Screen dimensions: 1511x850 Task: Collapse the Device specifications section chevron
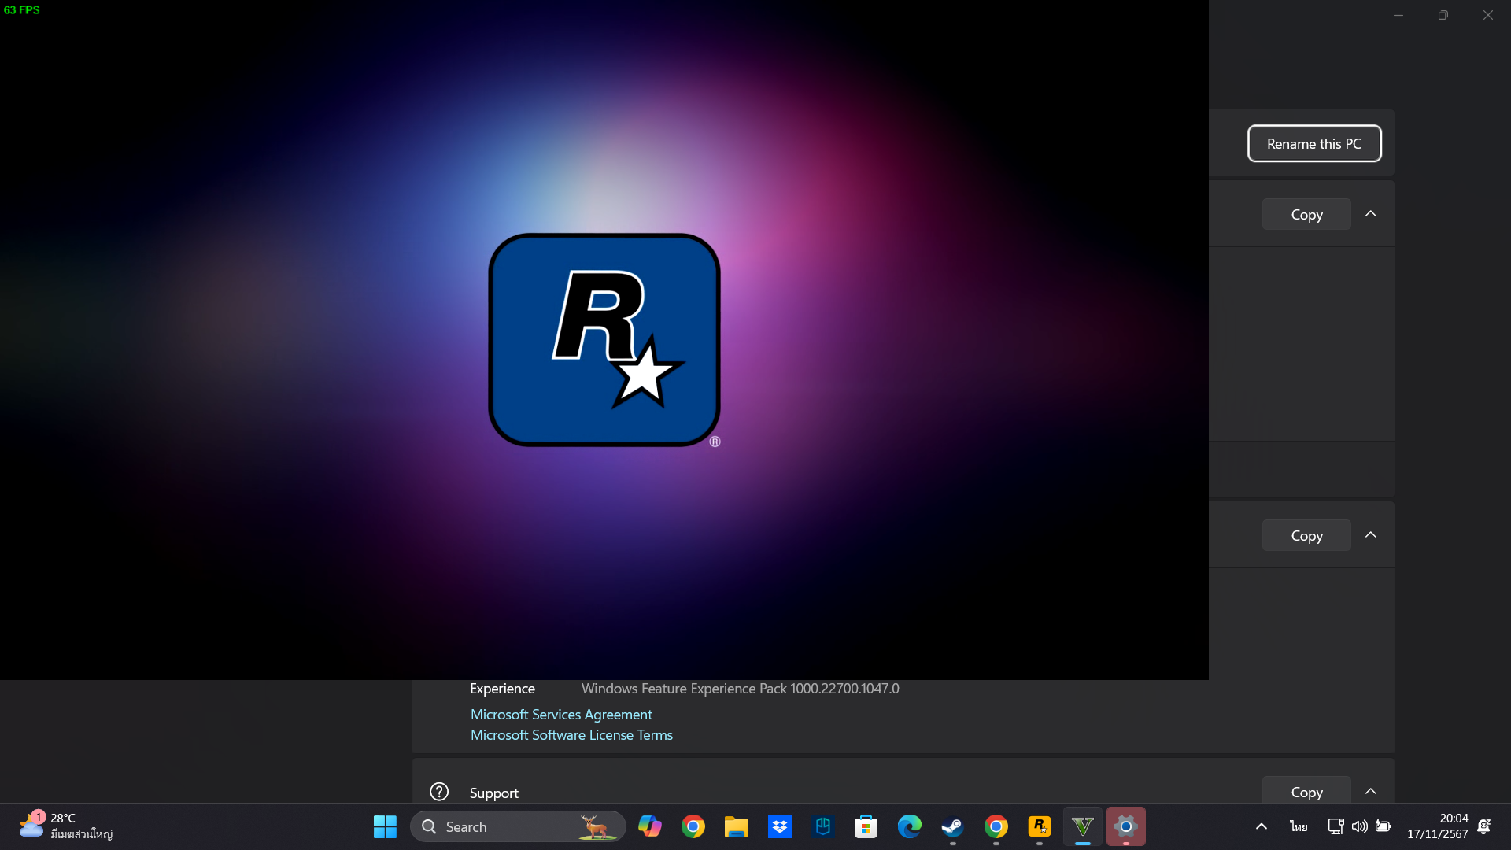1370,214
